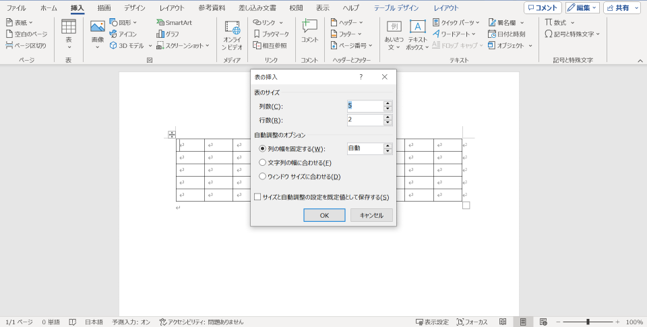Expand the 署名欄 dropdown arrow
Viewport: 647px width, 327px height.
(522, 23)
